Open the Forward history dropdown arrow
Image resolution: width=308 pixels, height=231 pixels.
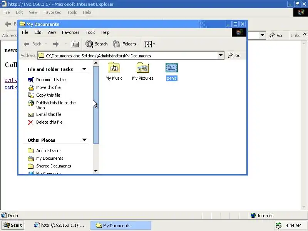pyautogui.click(x=65, y=44)
